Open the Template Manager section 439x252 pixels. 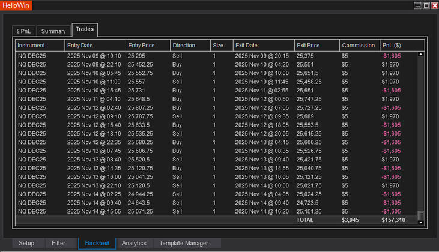183,243
